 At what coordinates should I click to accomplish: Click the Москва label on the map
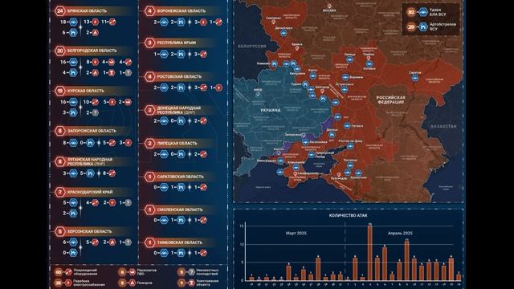point(329,10)
